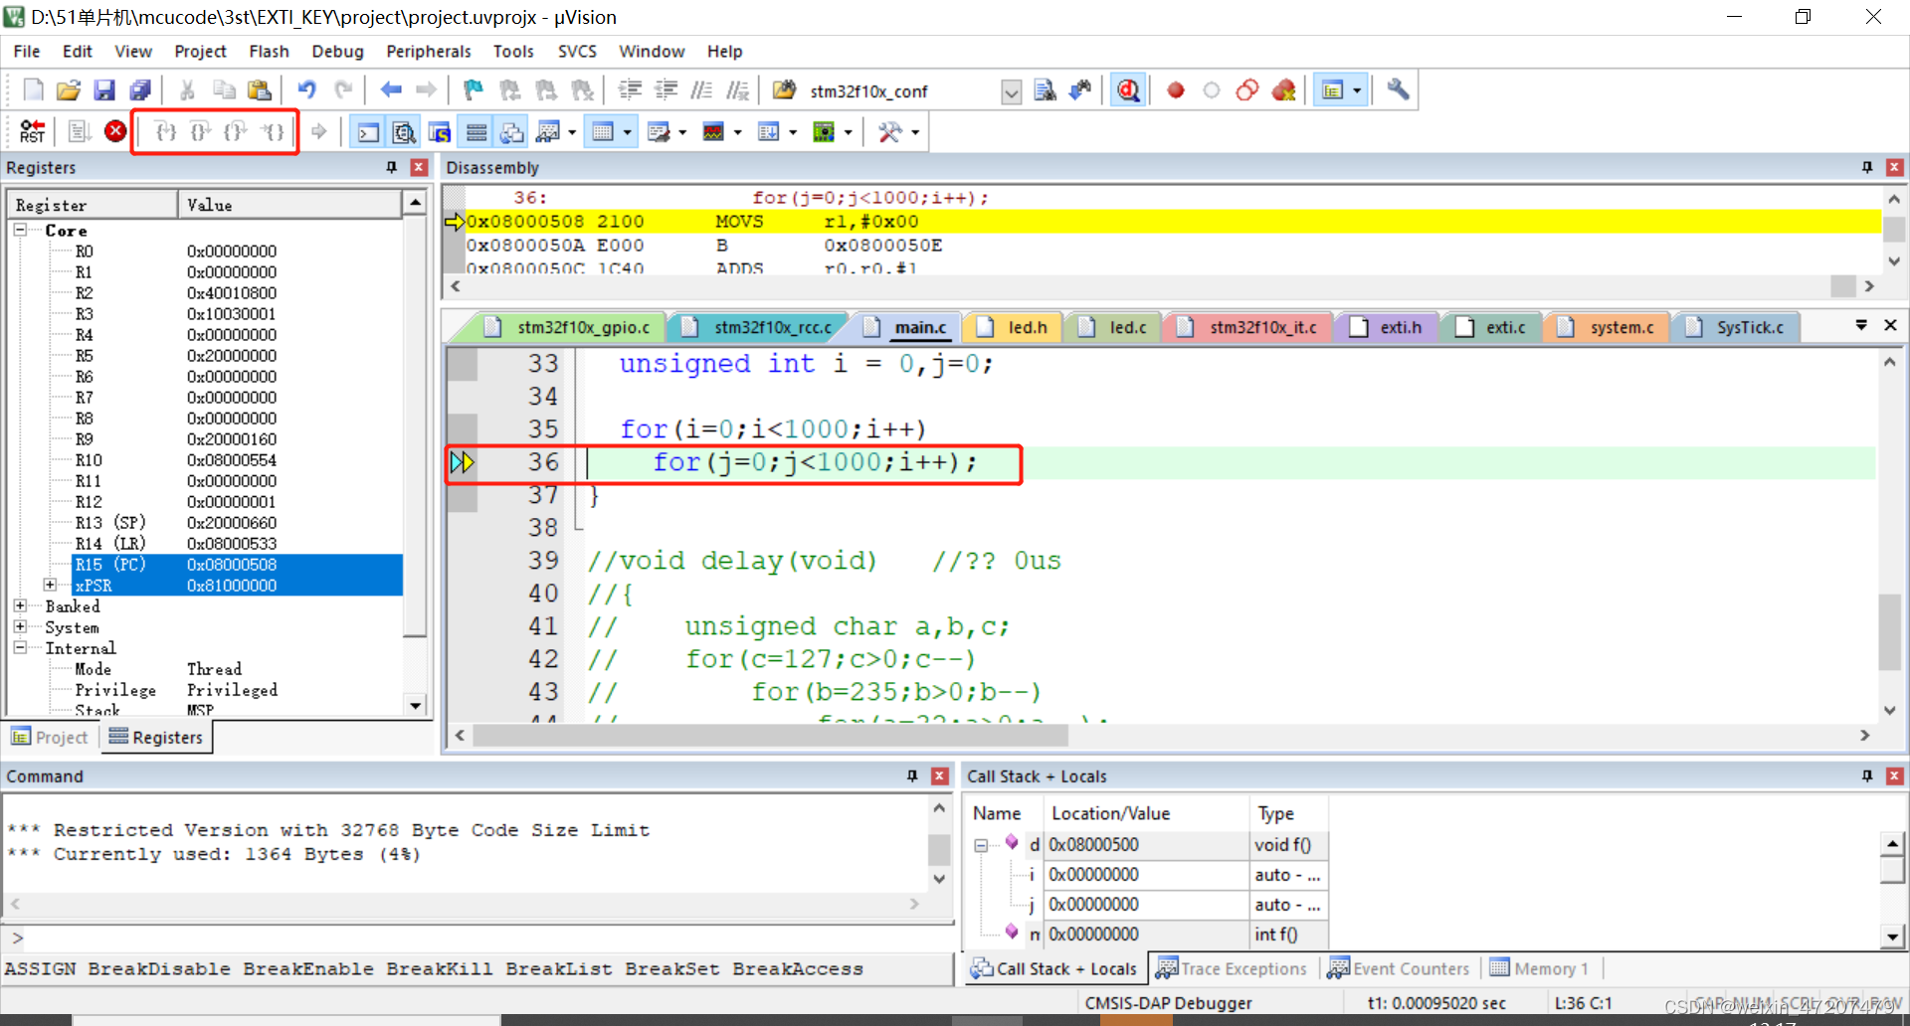The image size is (1910, 1026).
Task: Switch to the Trace Exceptions pane
Action: coord(1241,967)
